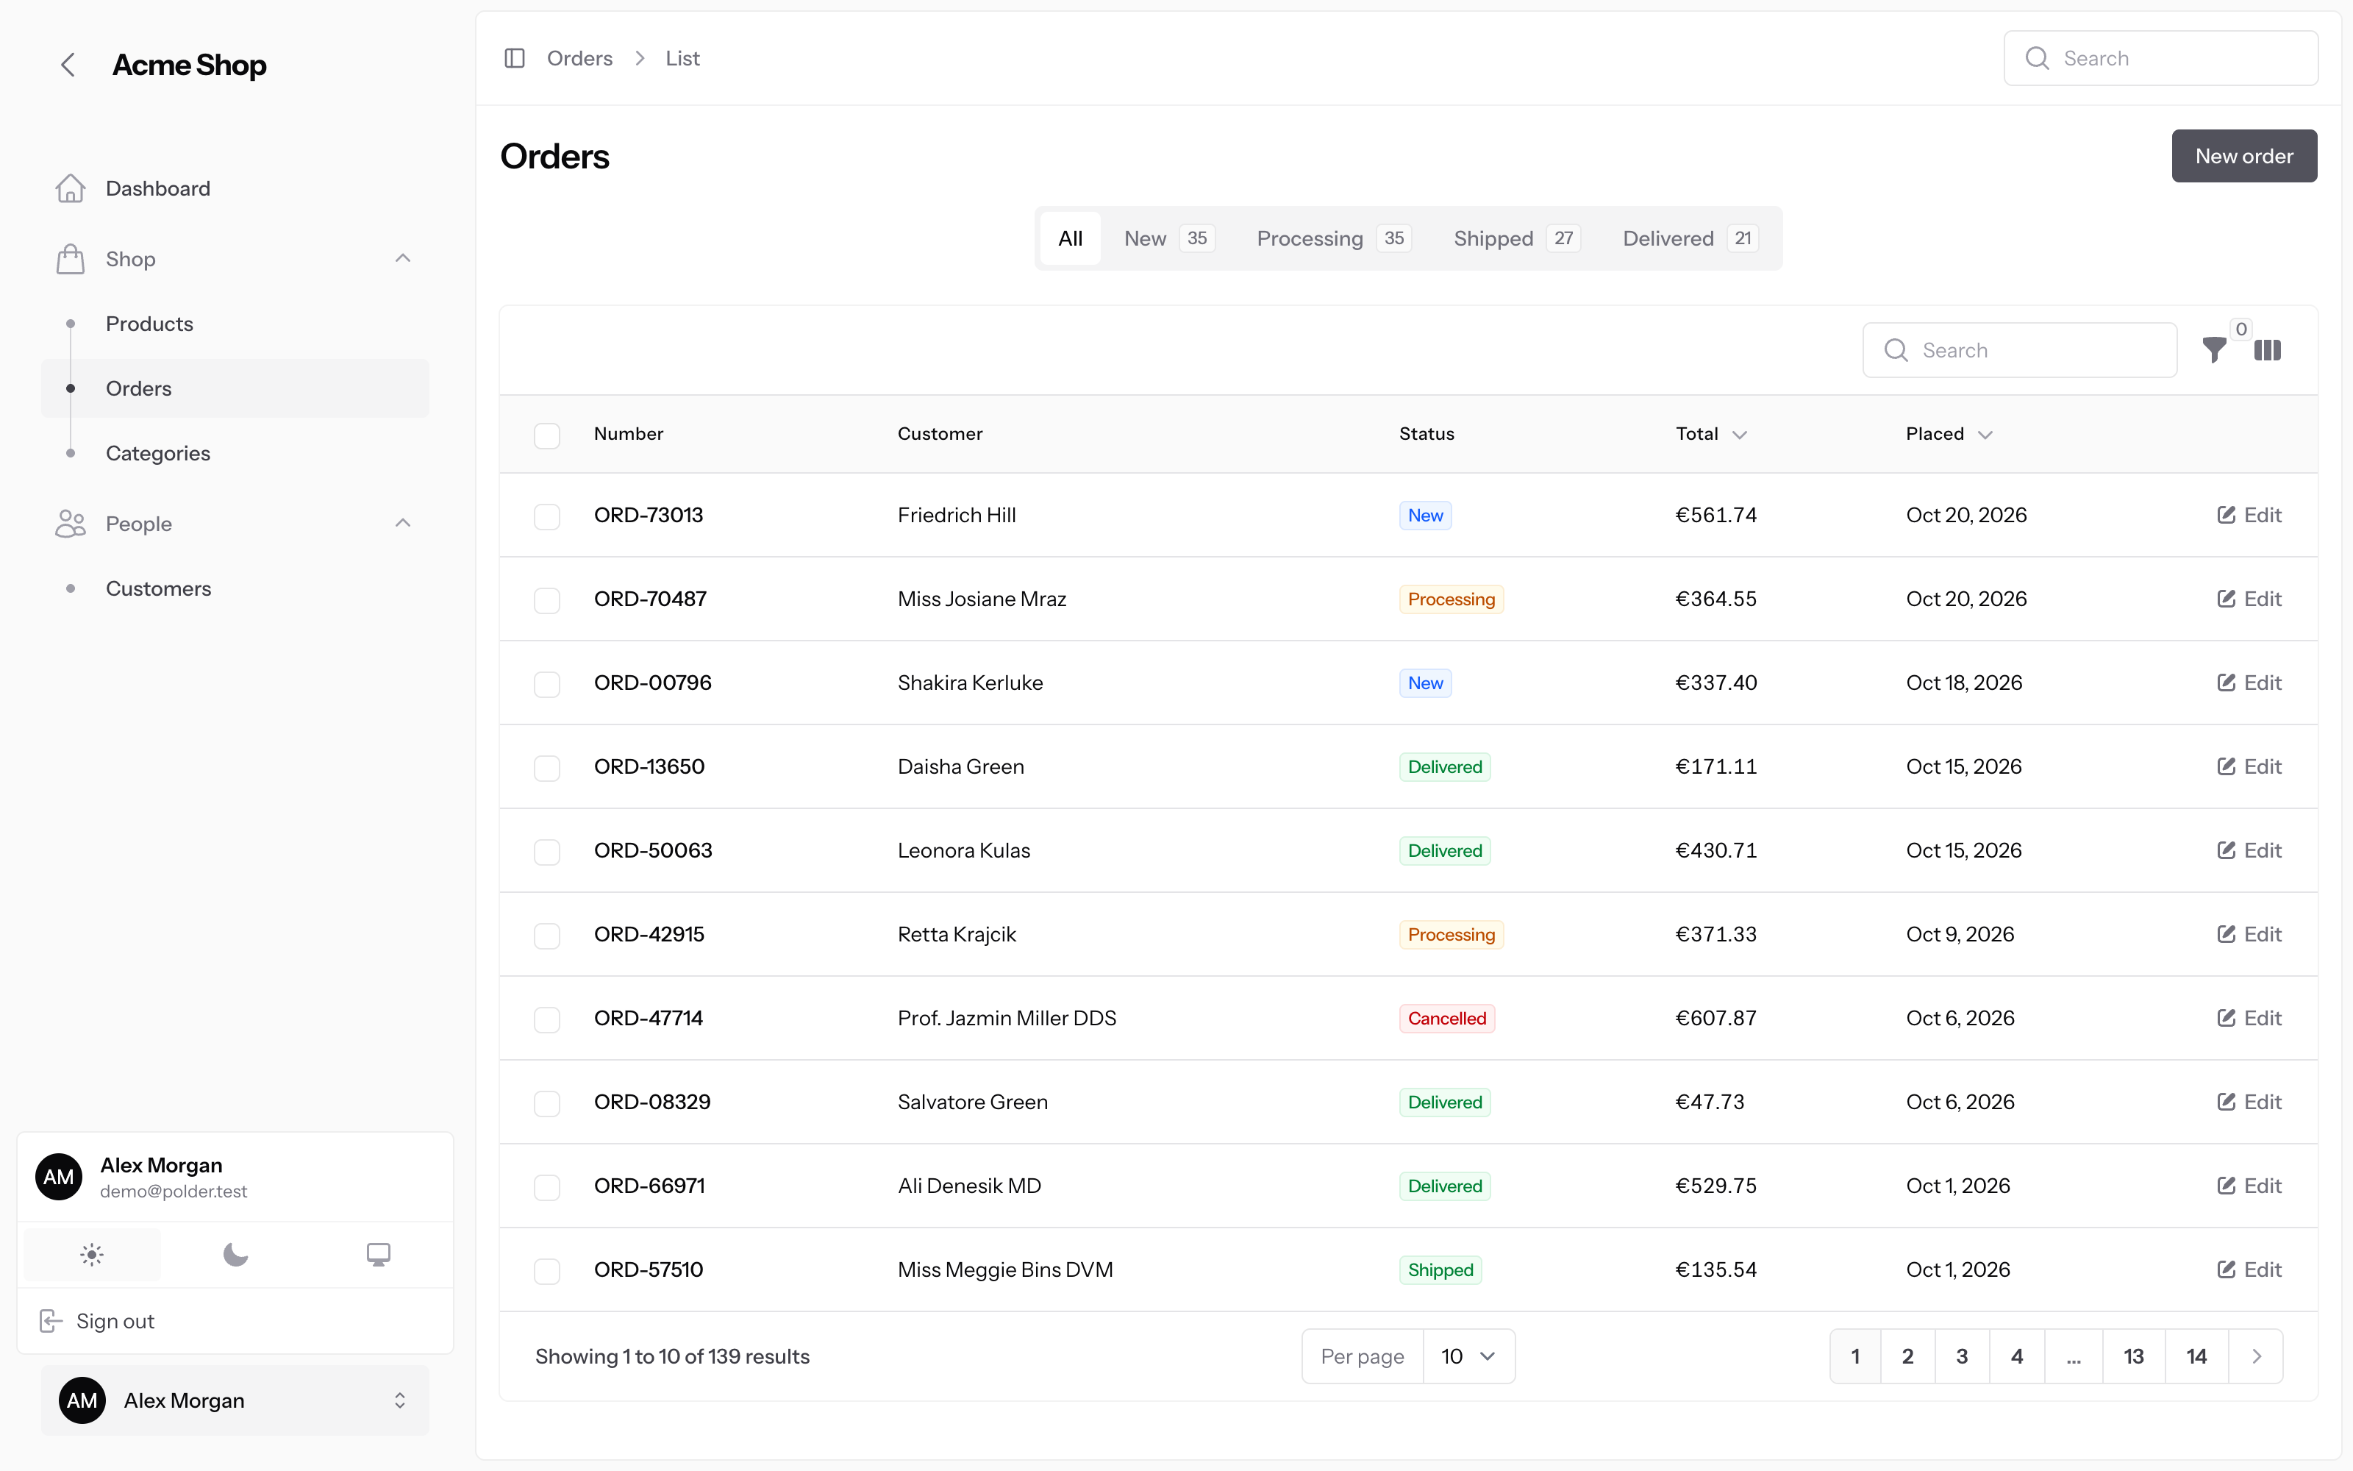This screenshot has width=2353, height=1471.
Task: Tick the checkbox for ORD-42915
Action: point(546,935)
